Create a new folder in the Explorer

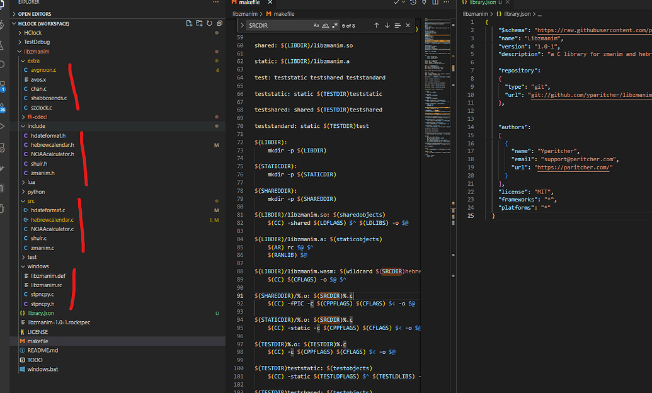pos(199,22)
